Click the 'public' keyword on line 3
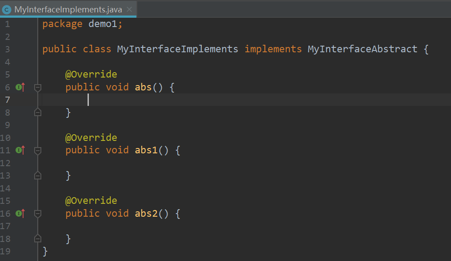The height and width of the screenshot is (261, 451). pos(60,49)
